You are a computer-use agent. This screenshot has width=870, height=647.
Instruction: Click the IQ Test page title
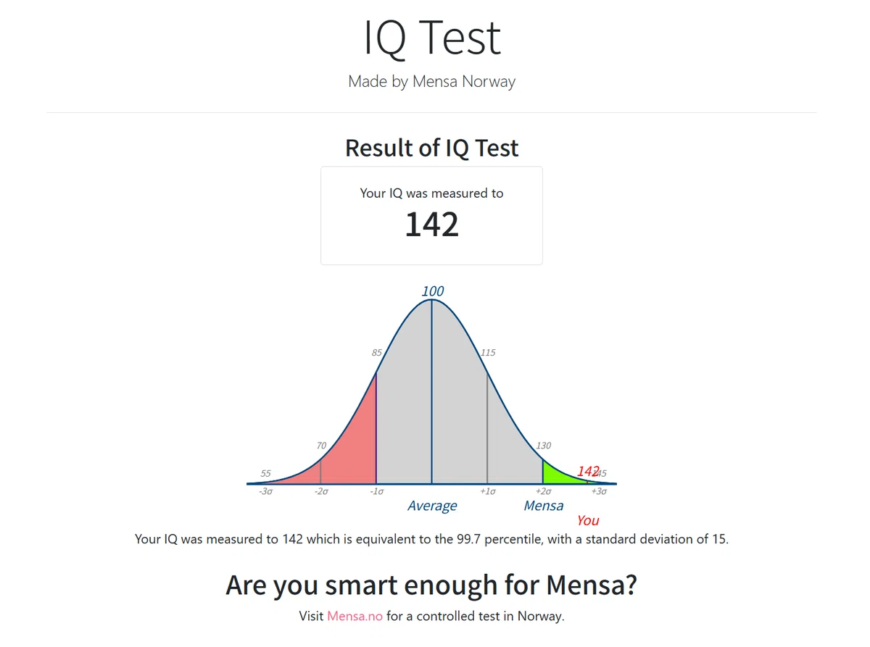tap(432, 38)
